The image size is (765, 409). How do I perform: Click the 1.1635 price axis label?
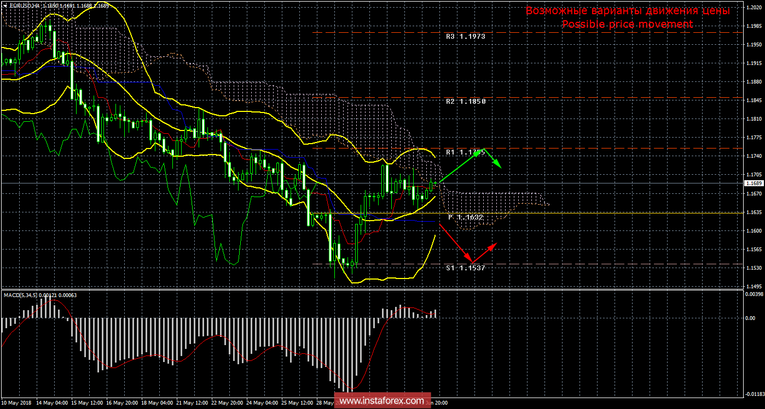pos(755,212)
